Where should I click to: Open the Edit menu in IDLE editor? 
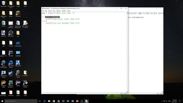tap(46, 11)
